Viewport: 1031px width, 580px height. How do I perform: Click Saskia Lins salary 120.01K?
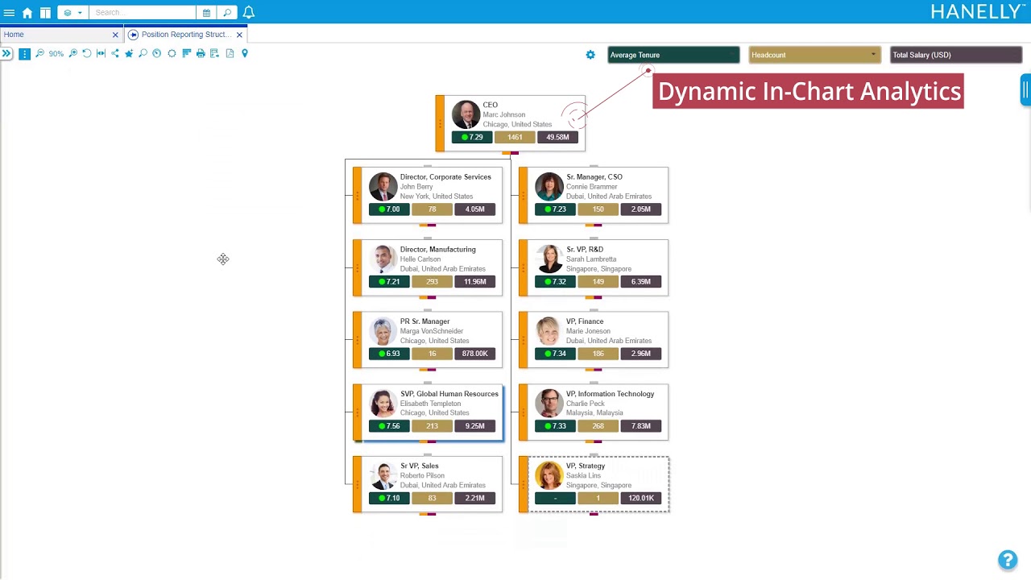(x=640, y=498)
